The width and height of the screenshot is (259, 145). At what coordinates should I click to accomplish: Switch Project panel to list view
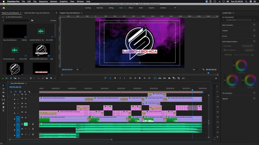coord(7,78)
